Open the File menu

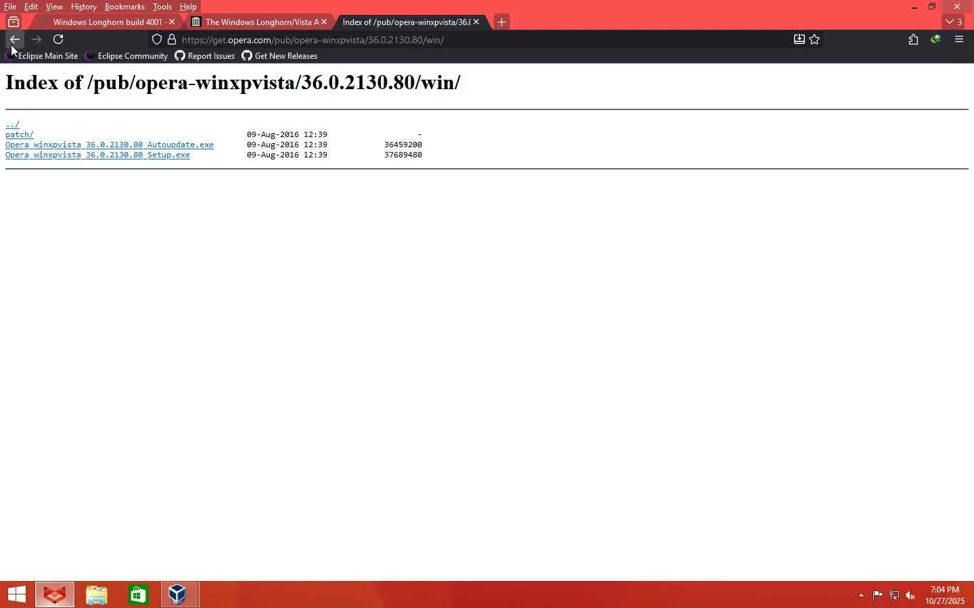pyautogui.click(x=10, y=7)
